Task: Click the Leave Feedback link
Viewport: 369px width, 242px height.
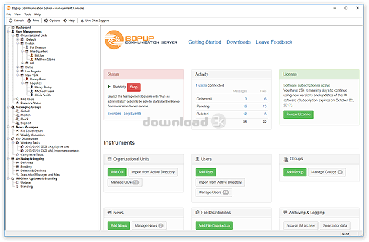Action: [274, 42]
